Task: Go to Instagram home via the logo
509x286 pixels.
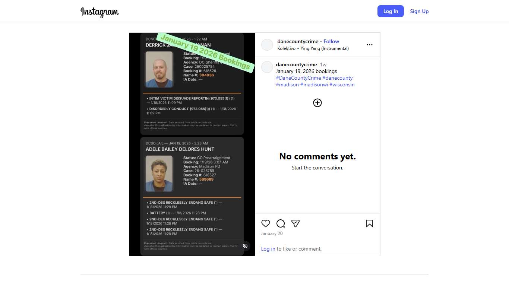Action: pyautogui.click(x=99, y=12)
